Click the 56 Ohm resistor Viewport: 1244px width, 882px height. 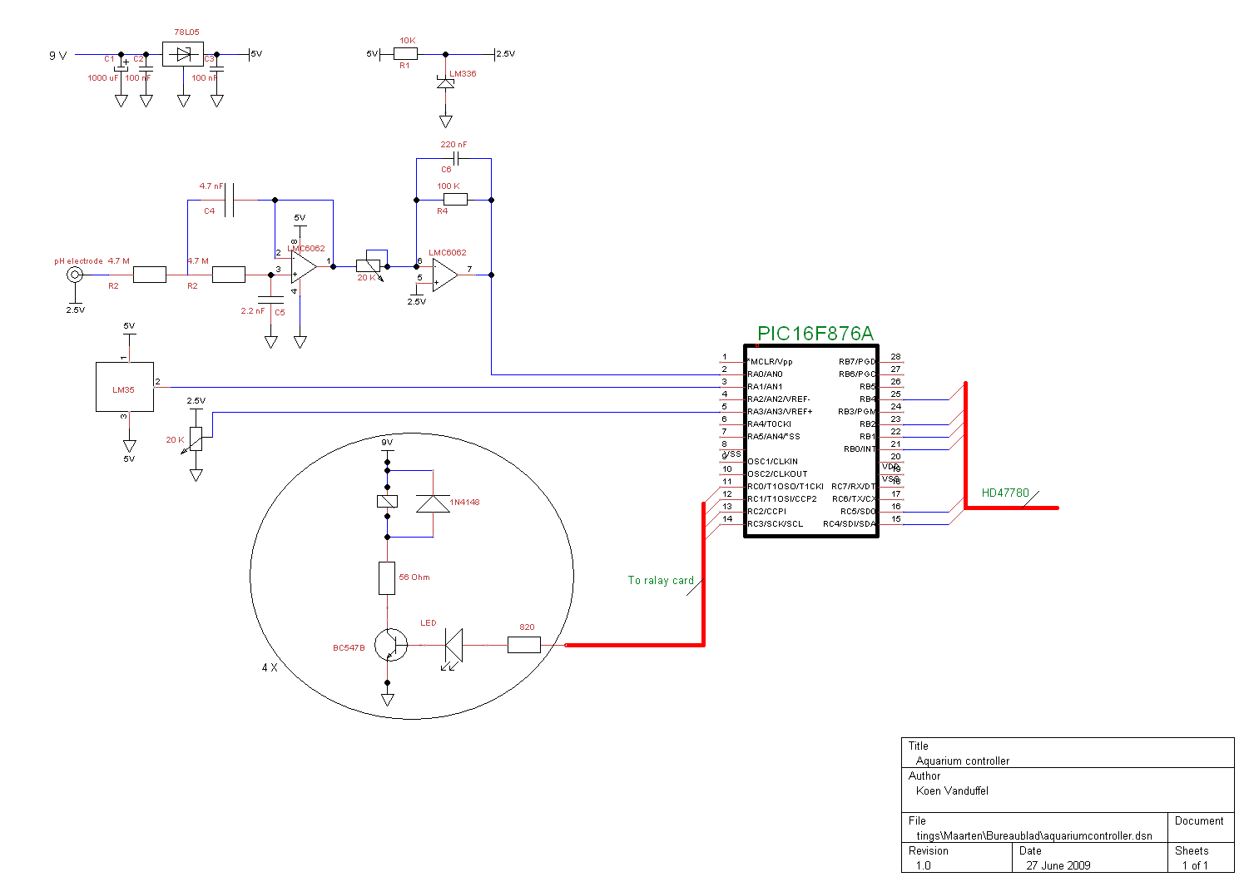click(x=387, y=577)
